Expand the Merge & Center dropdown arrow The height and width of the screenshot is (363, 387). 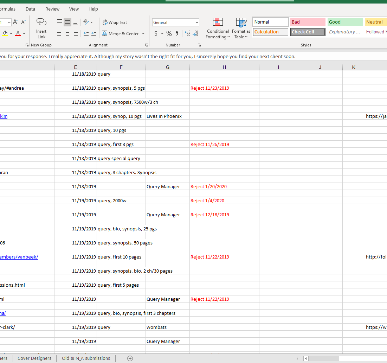pyautogui.click(x=143, y=33)
